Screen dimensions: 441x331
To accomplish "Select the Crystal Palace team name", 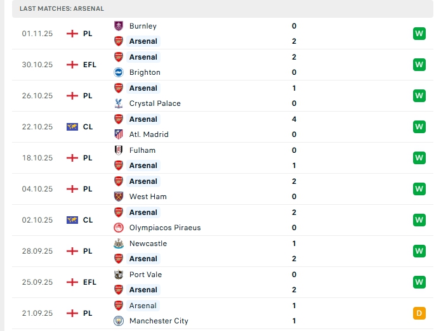I will click(155, 103).
